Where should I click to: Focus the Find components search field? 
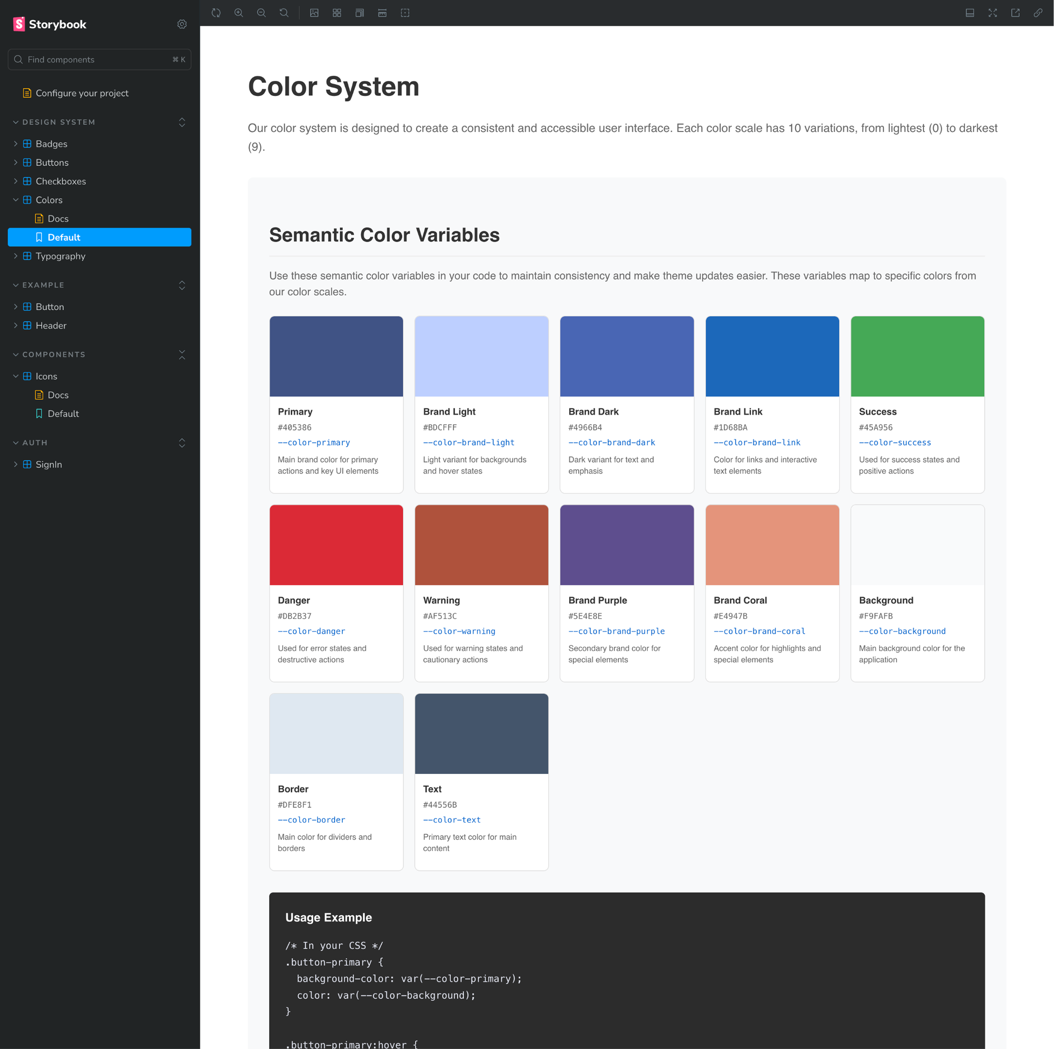[99, 60]
